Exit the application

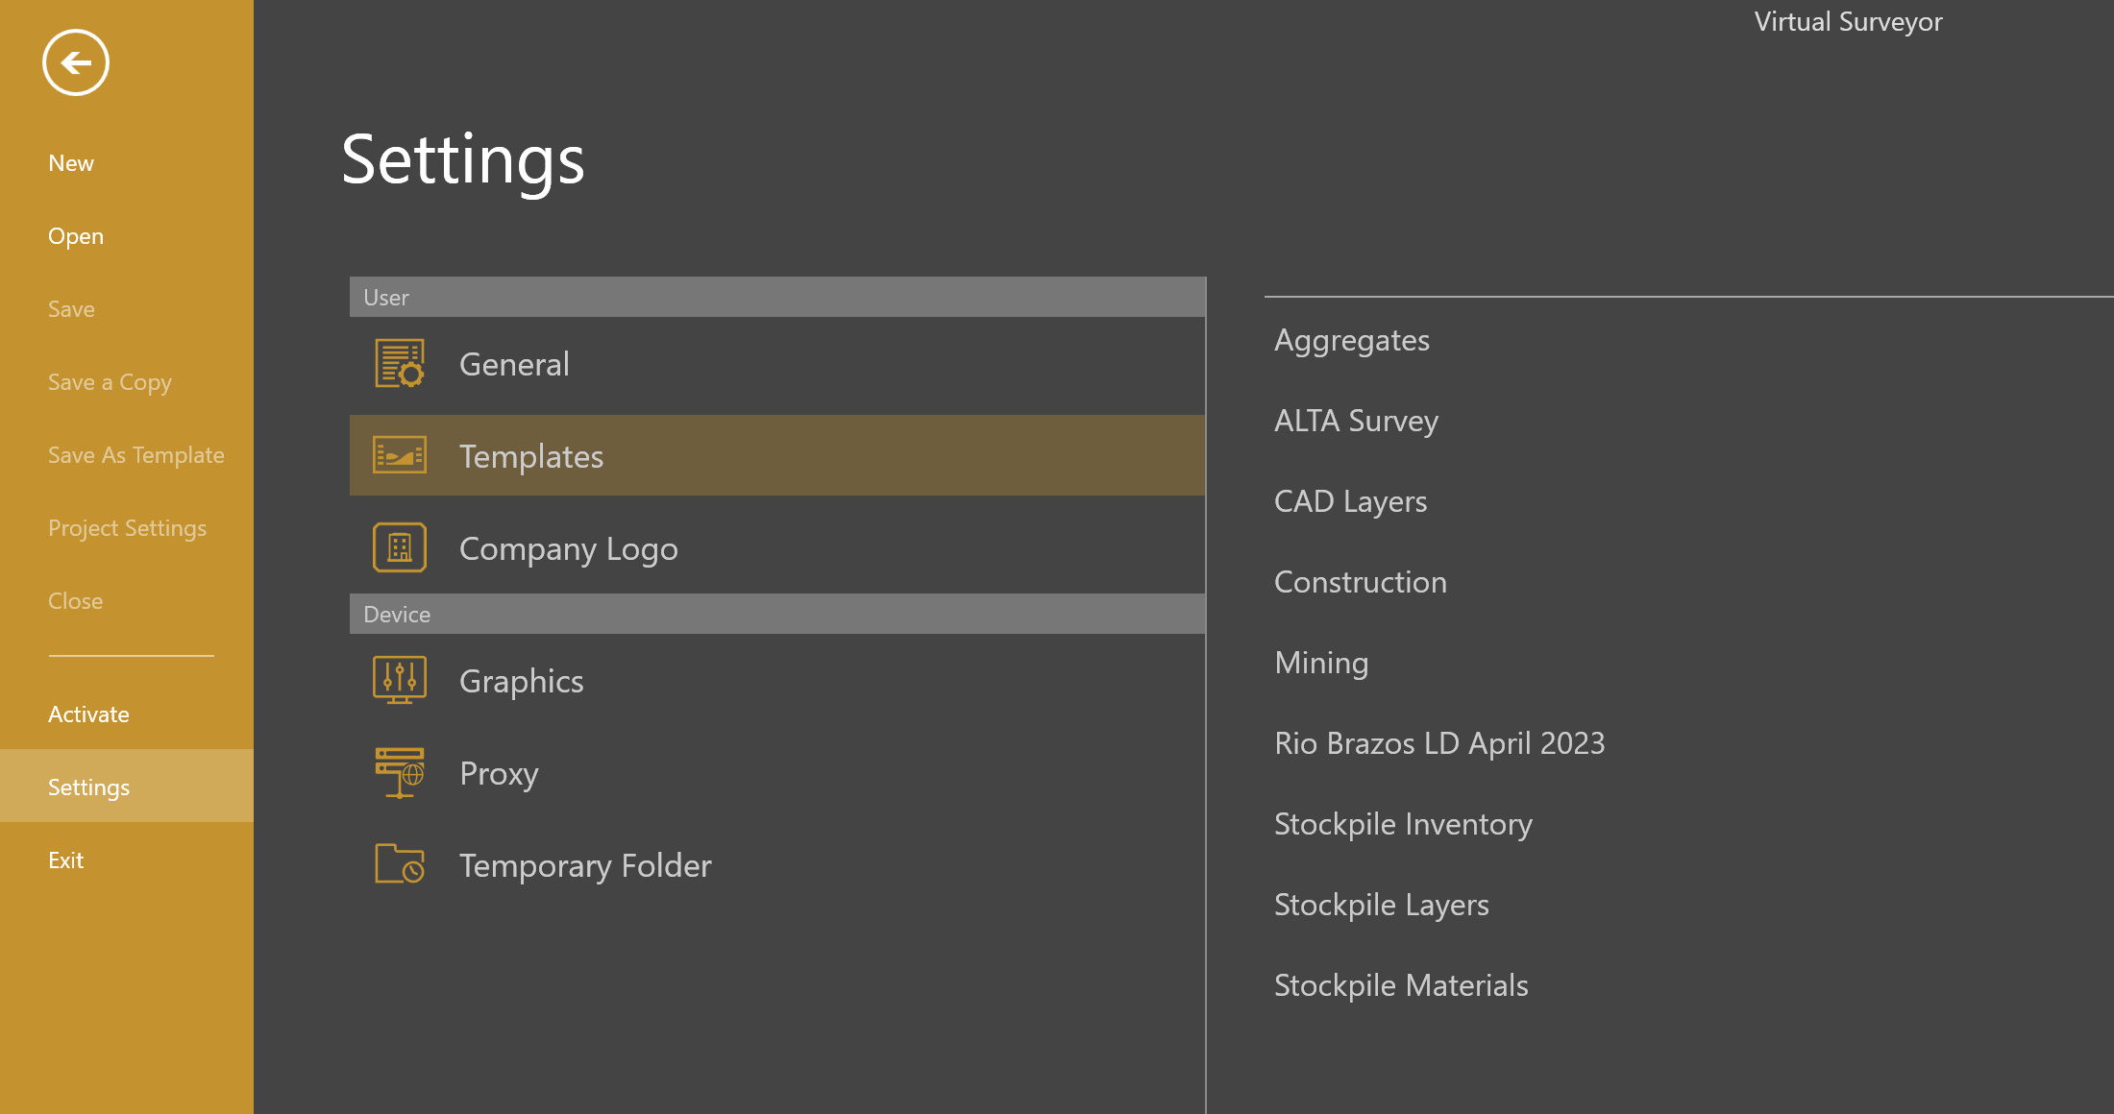pyautogui.click(x=65, y=860)
